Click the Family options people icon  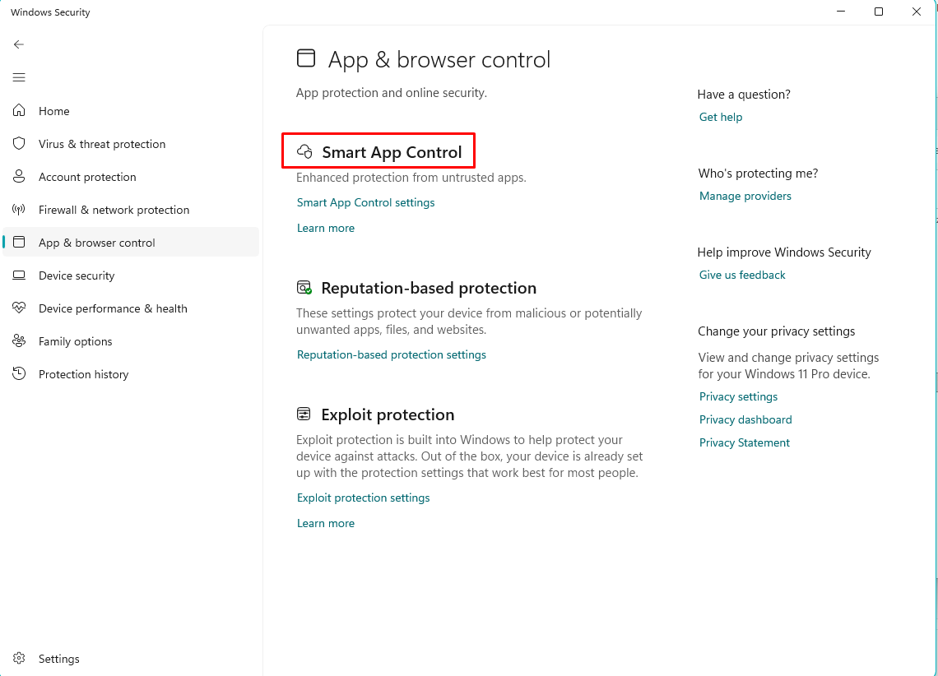[19, 340]
